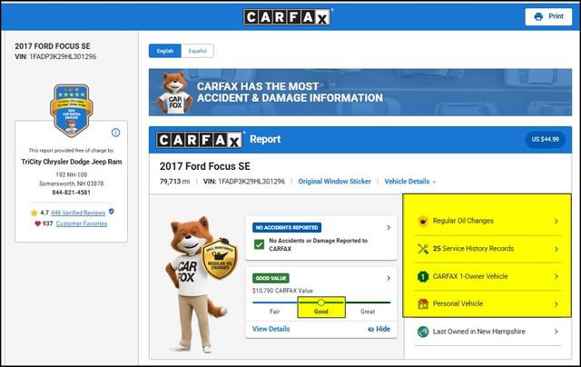Open the Customer Favorites link
This screenshot has height=367, width=581.
[82, 223]
